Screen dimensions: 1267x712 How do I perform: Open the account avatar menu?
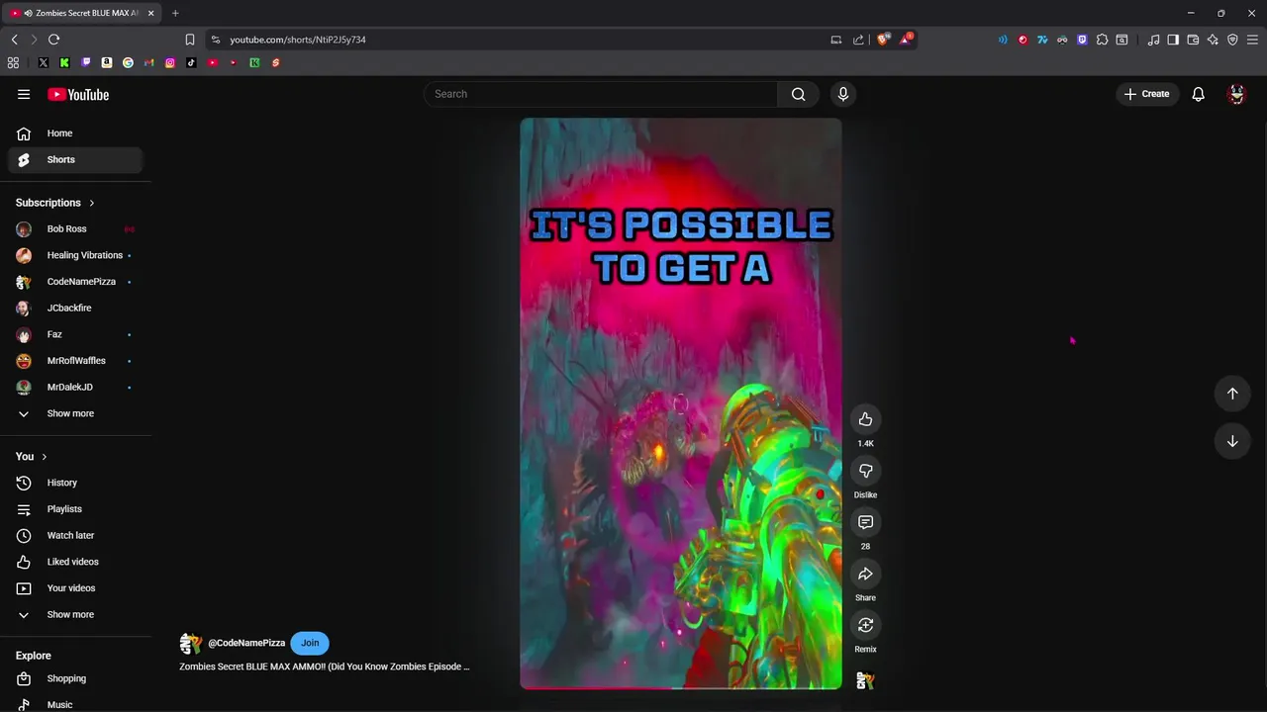(x=1236, y=94)
